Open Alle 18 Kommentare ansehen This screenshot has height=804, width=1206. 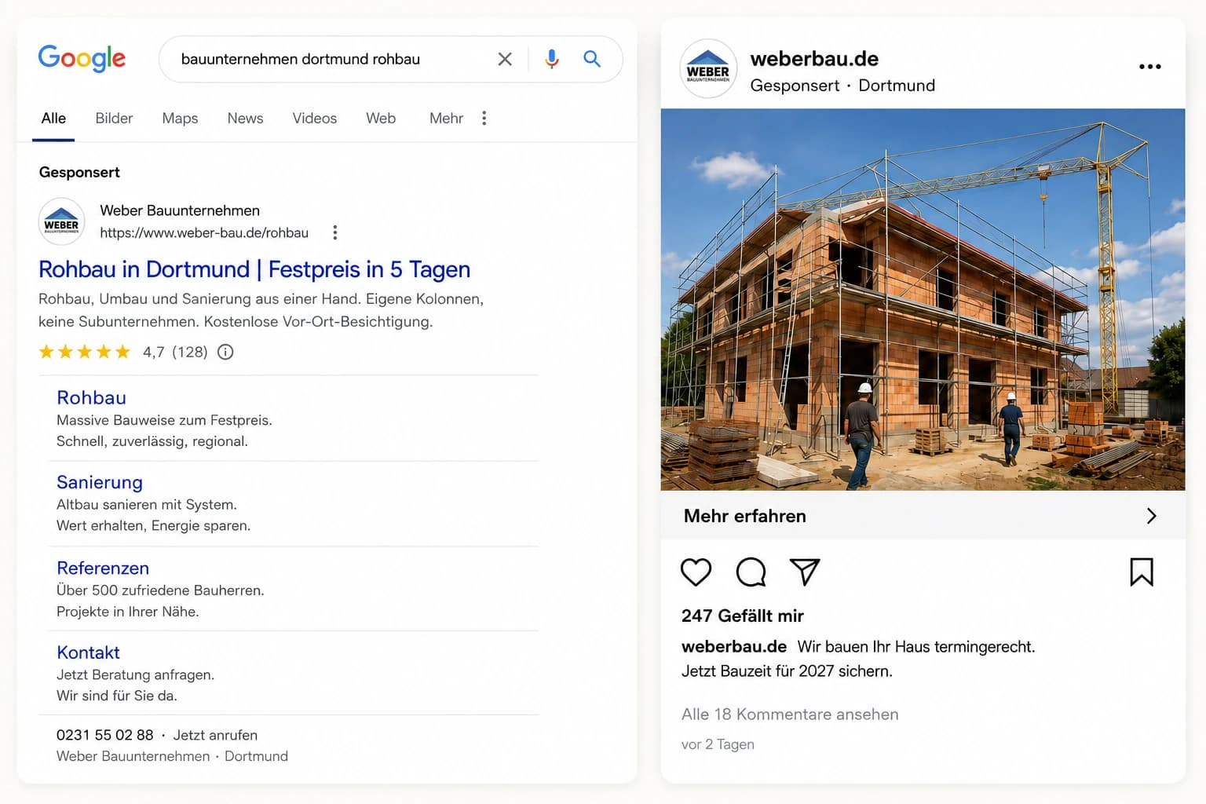point(790,714)
